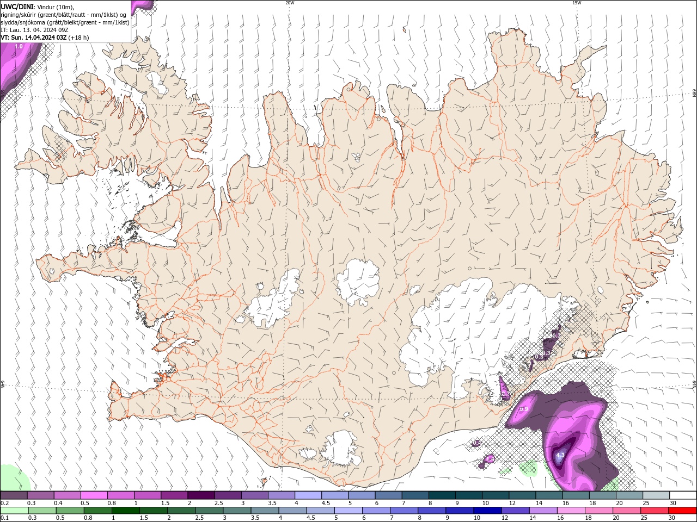The height and width of the screenshot is (522, 697).
Task: Click the green 0.5 swatch in lower legend
Action: click(70, 511)
